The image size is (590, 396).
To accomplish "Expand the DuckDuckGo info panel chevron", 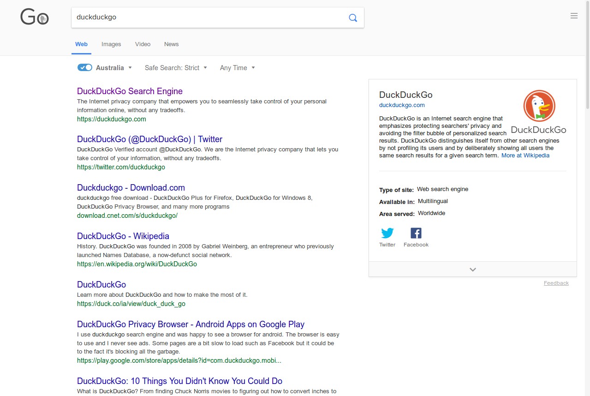I will coord(472,269).
